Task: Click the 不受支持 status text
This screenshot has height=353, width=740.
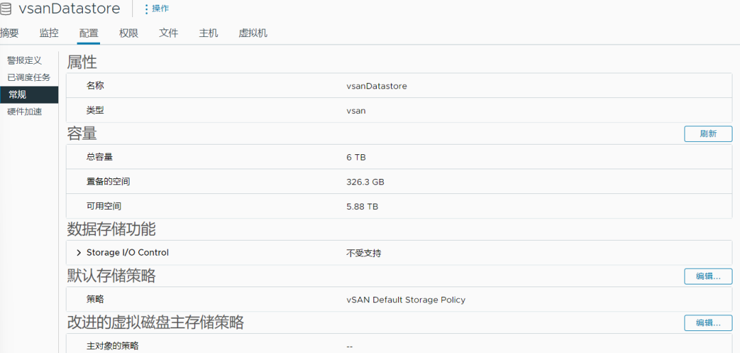Action: (363, 254)
